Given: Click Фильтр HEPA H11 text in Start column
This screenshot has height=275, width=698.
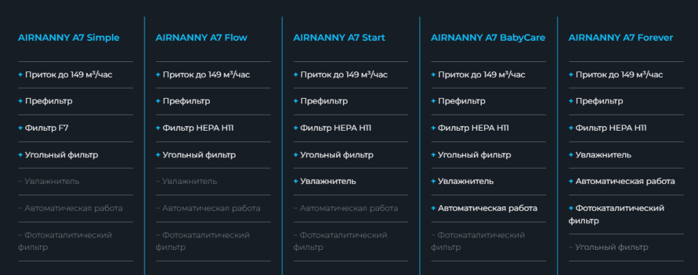Looking at the screenshot, I should coord(336,128).
